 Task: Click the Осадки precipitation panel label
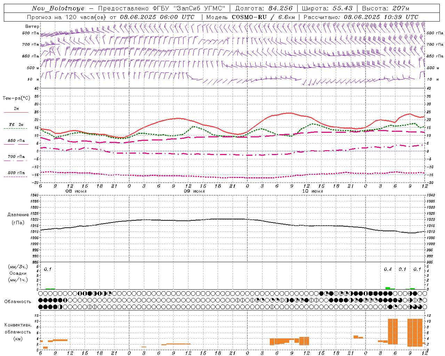pos(18,273)
